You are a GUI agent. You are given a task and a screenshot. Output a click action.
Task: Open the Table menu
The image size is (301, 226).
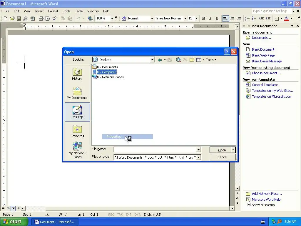tap(79, 11)
